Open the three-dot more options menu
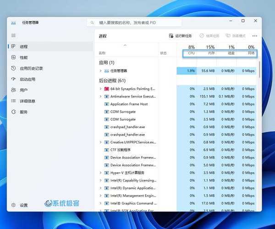The width and height of the screenshot is (275, 229). 255,36
